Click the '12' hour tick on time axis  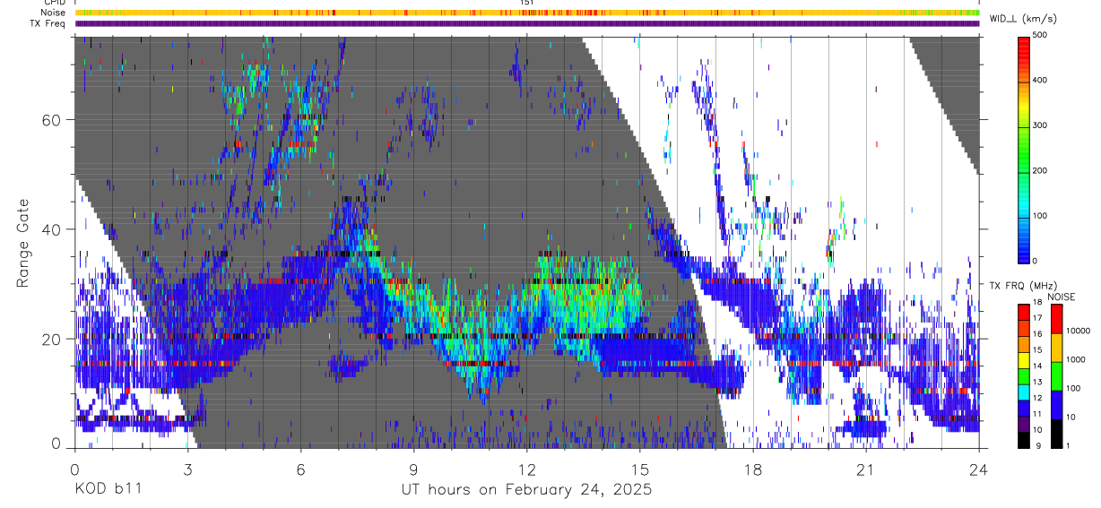tap(527, 469)
